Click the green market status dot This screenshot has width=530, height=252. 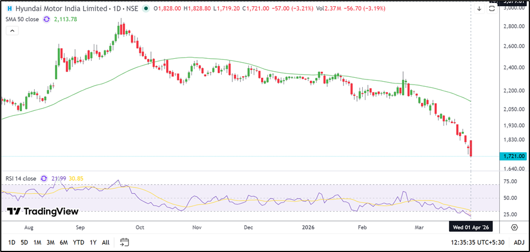[x=147, y=9]
